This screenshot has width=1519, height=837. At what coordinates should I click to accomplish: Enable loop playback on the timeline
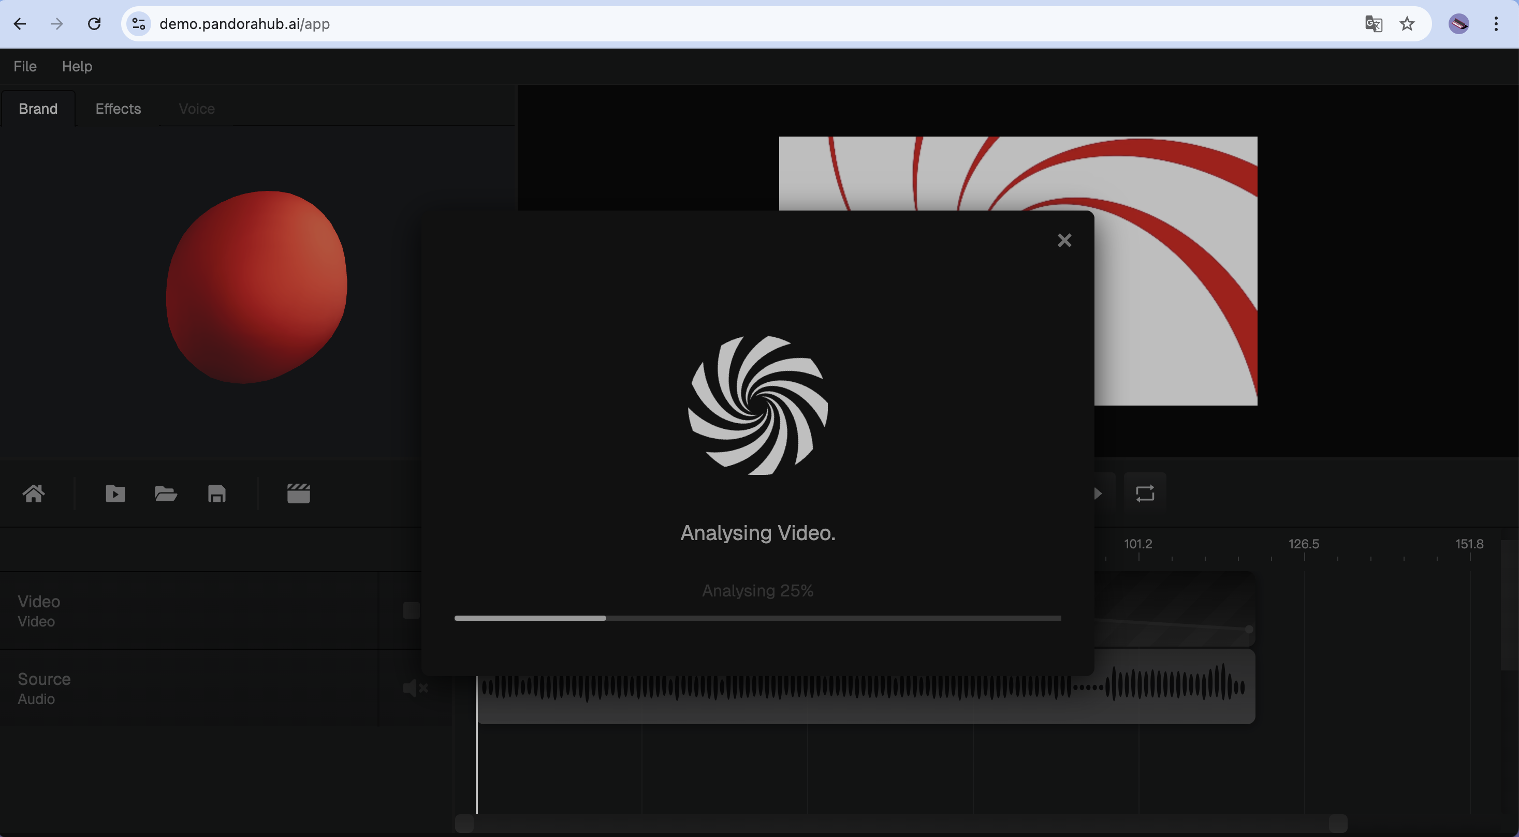coord(1145,493)
